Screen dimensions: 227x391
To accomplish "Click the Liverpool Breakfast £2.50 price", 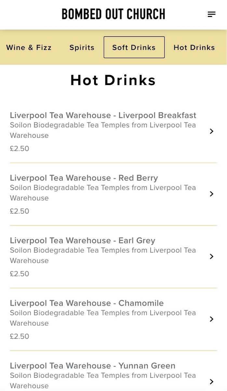I will coord(20,149).
